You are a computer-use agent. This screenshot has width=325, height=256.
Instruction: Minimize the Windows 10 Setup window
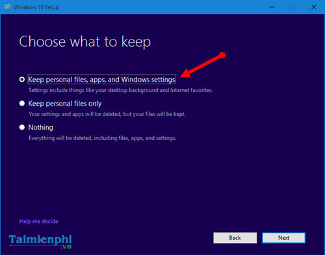click(272, 7)
